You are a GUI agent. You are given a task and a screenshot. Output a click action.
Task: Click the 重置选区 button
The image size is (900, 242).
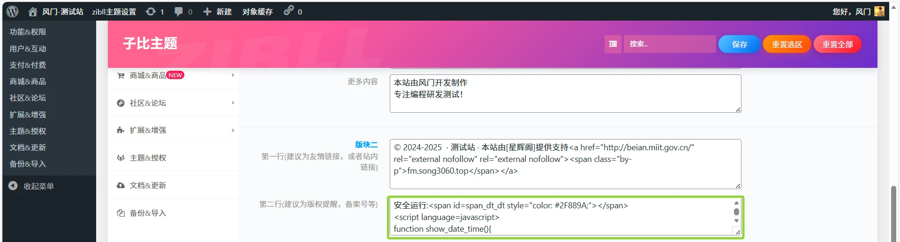pyautogui.click(x=787, y=44)
